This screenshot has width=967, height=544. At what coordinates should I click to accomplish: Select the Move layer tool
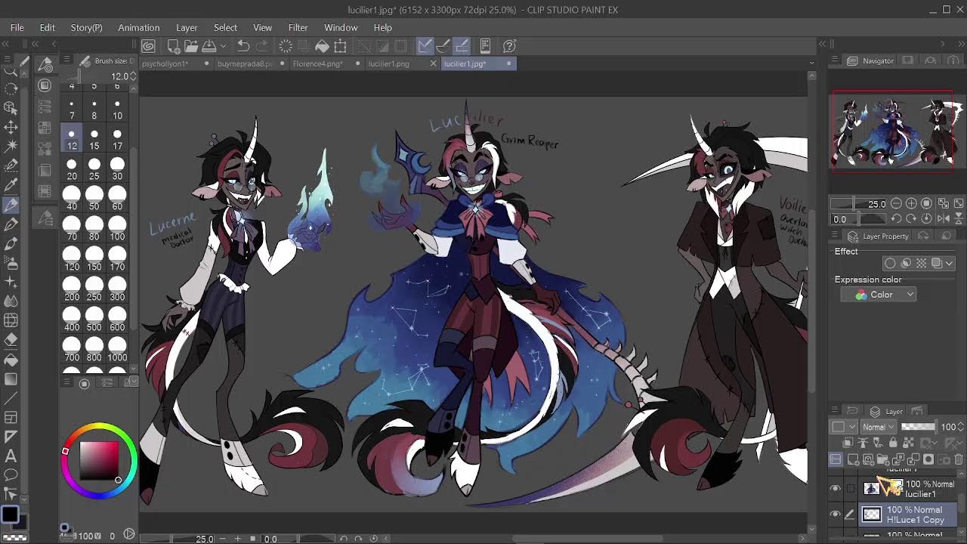(11, 126)
